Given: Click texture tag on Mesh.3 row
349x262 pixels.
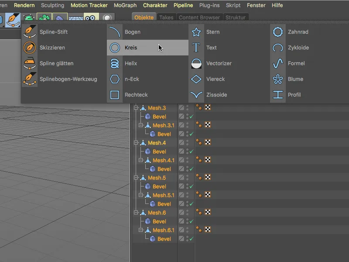Looking at the screenshot, I should 208,107.
